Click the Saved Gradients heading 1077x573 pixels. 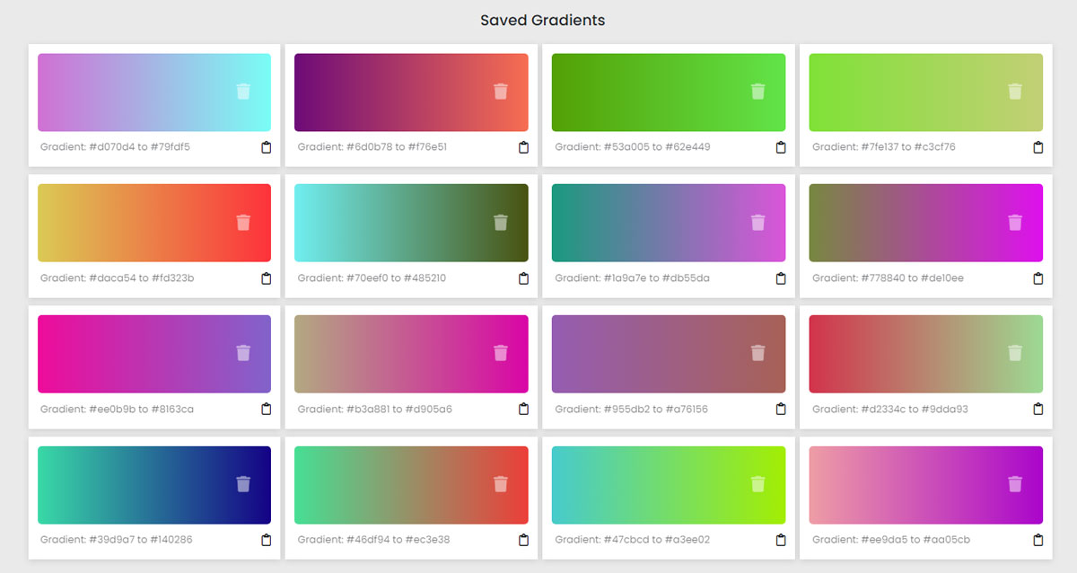coord(542,20)
